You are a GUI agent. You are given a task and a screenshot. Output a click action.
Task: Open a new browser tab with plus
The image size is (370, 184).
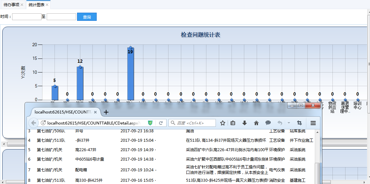pos(106,112)
